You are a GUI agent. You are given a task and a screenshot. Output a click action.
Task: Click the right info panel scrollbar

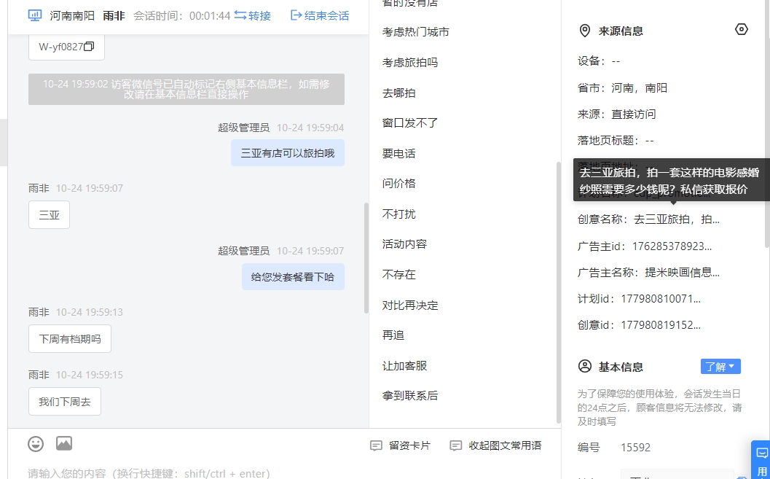click(767, 122)
